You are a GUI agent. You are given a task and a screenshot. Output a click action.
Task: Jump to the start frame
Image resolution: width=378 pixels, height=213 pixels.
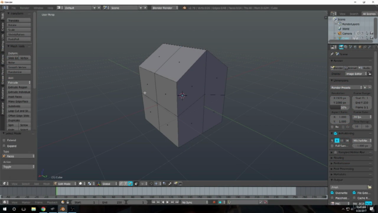pyautogui.click(x=154, y=202)
